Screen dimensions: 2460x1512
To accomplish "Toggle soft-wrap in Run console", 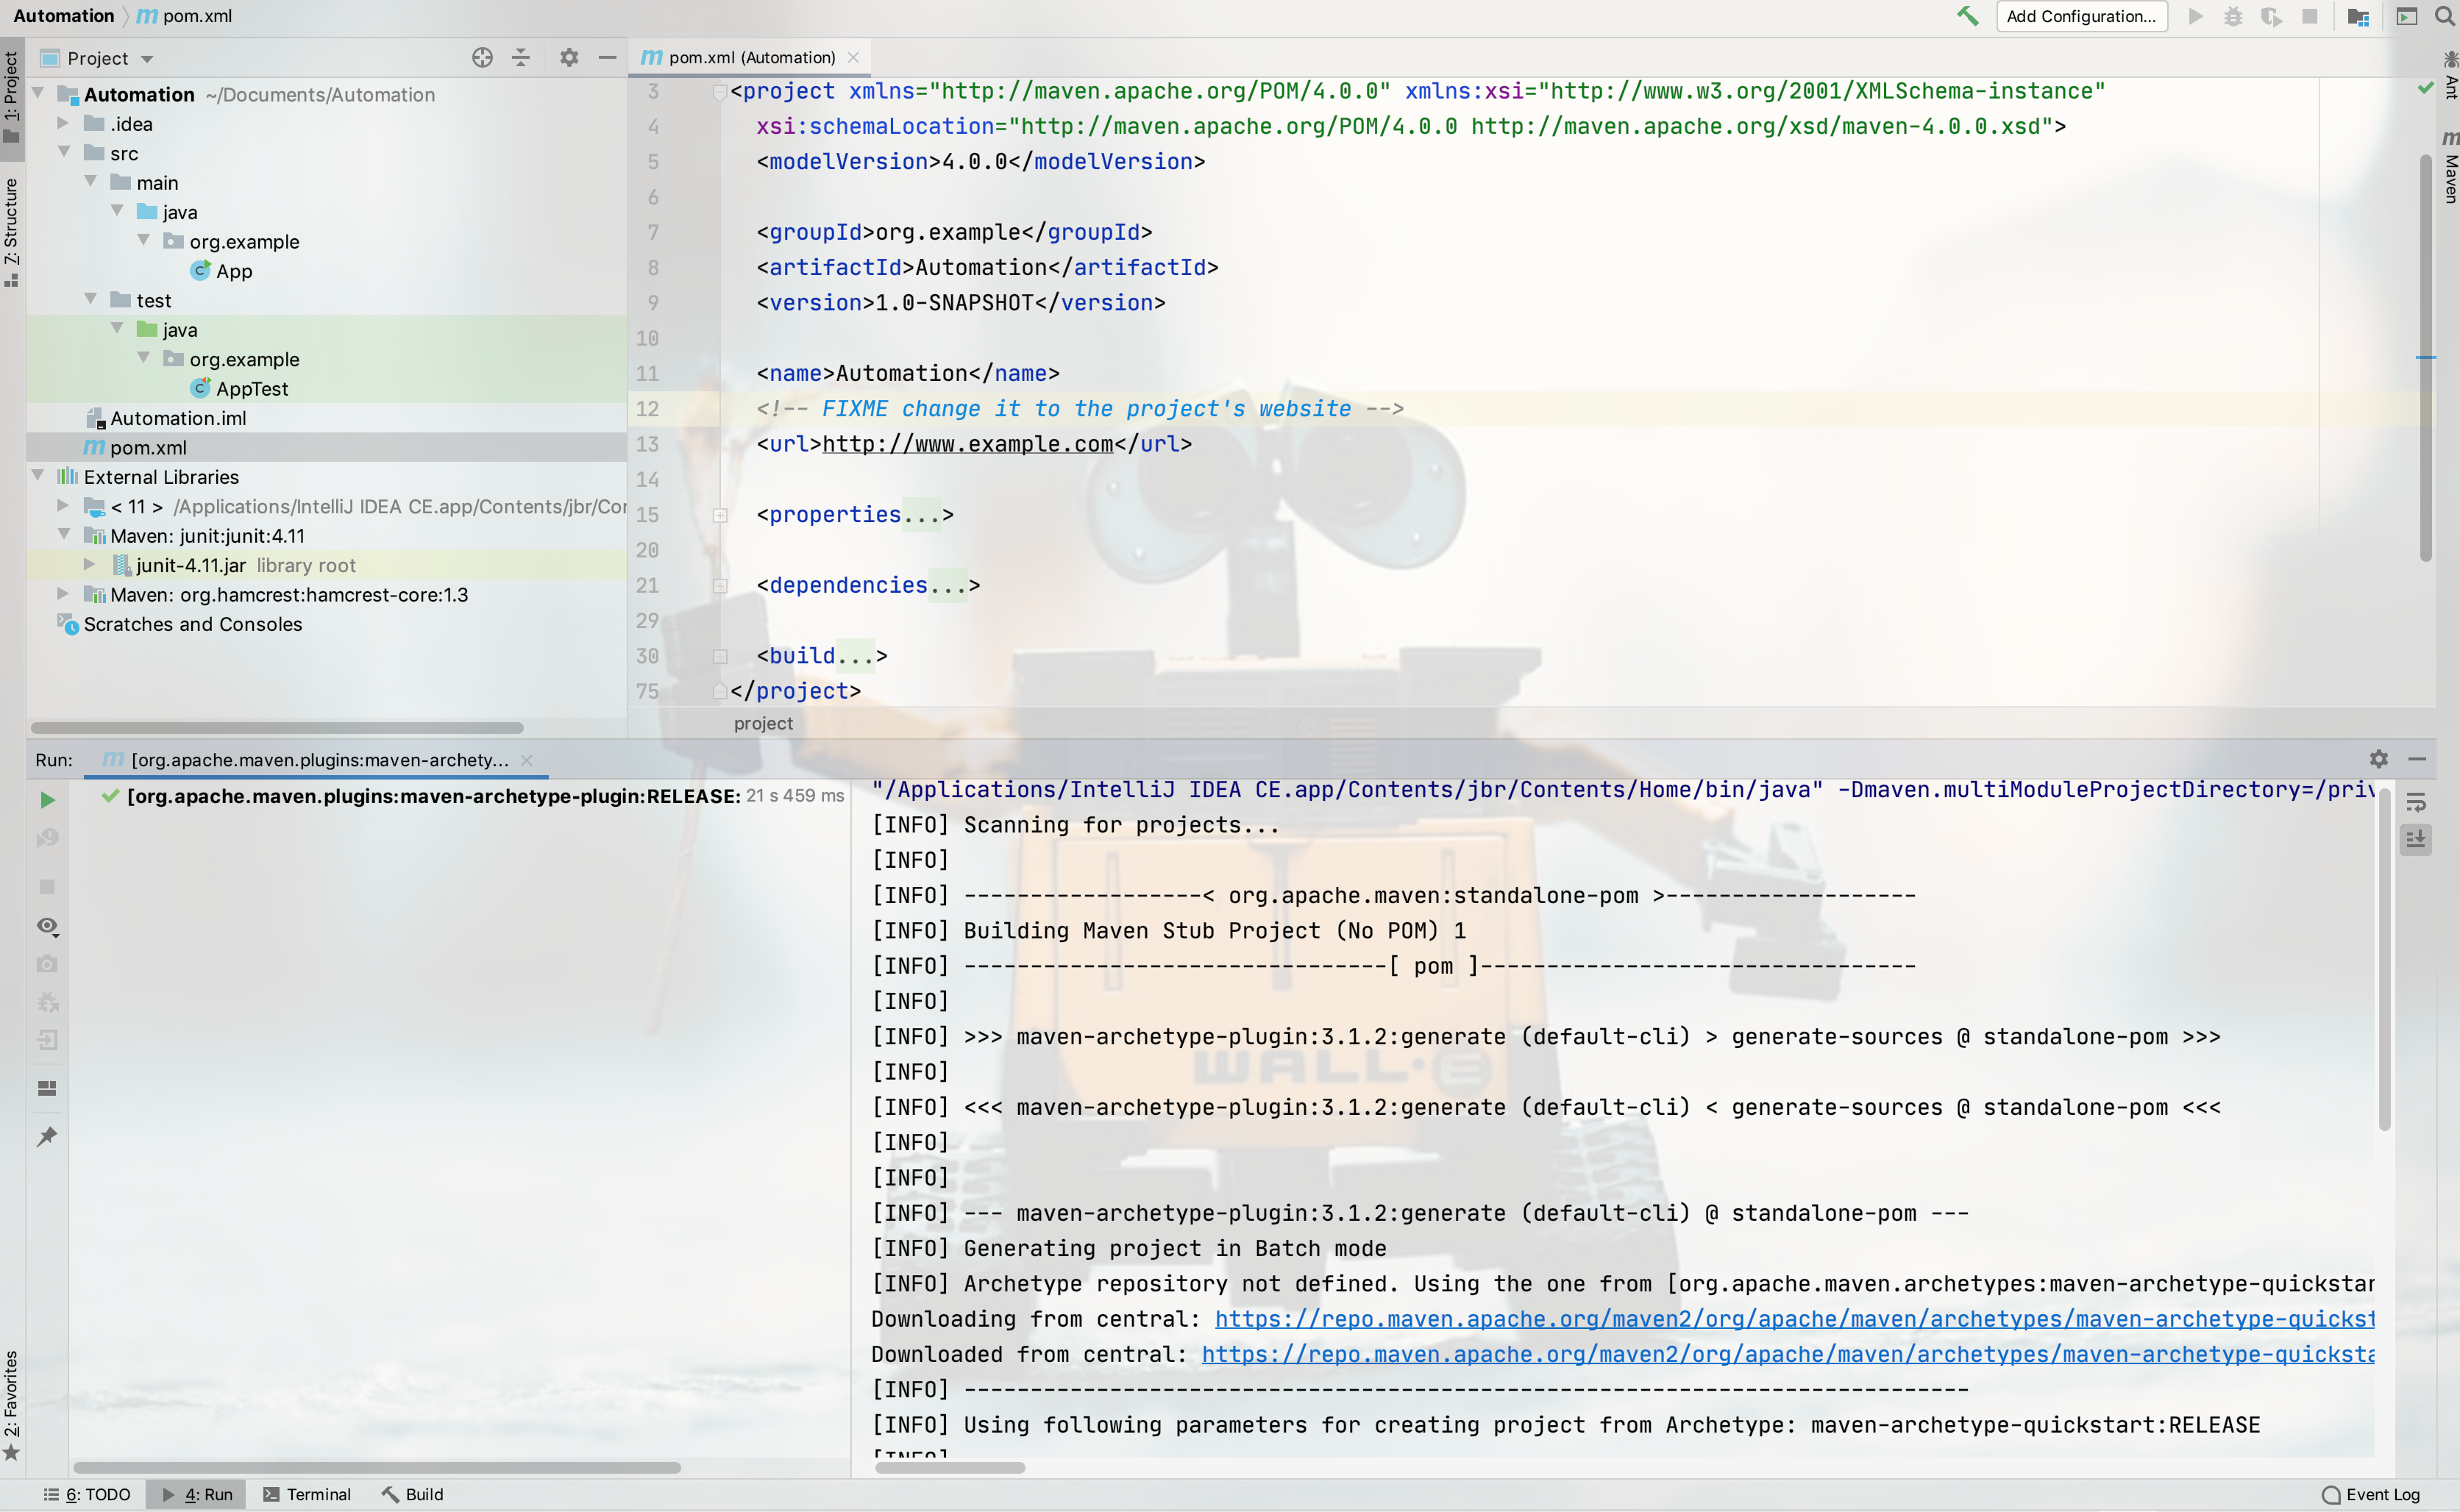I will click(x=2416, y=802).
